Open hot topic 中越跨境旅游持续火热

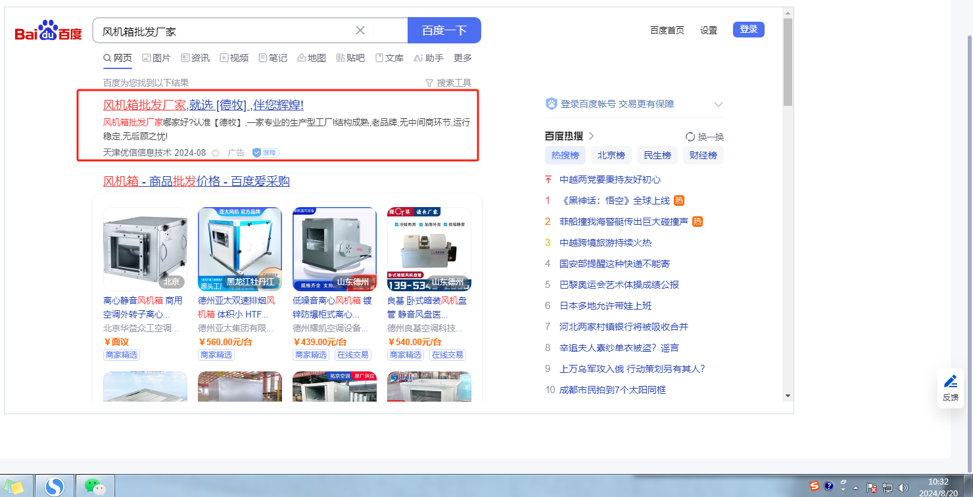[605, 243]
